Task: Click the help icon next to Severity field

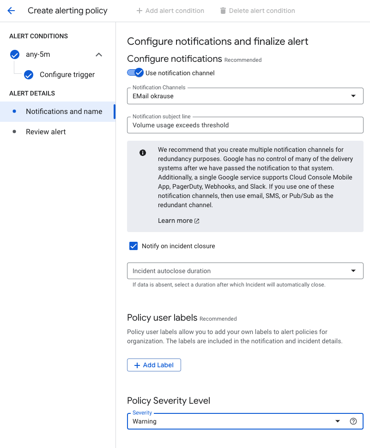Action: [353, 421]
